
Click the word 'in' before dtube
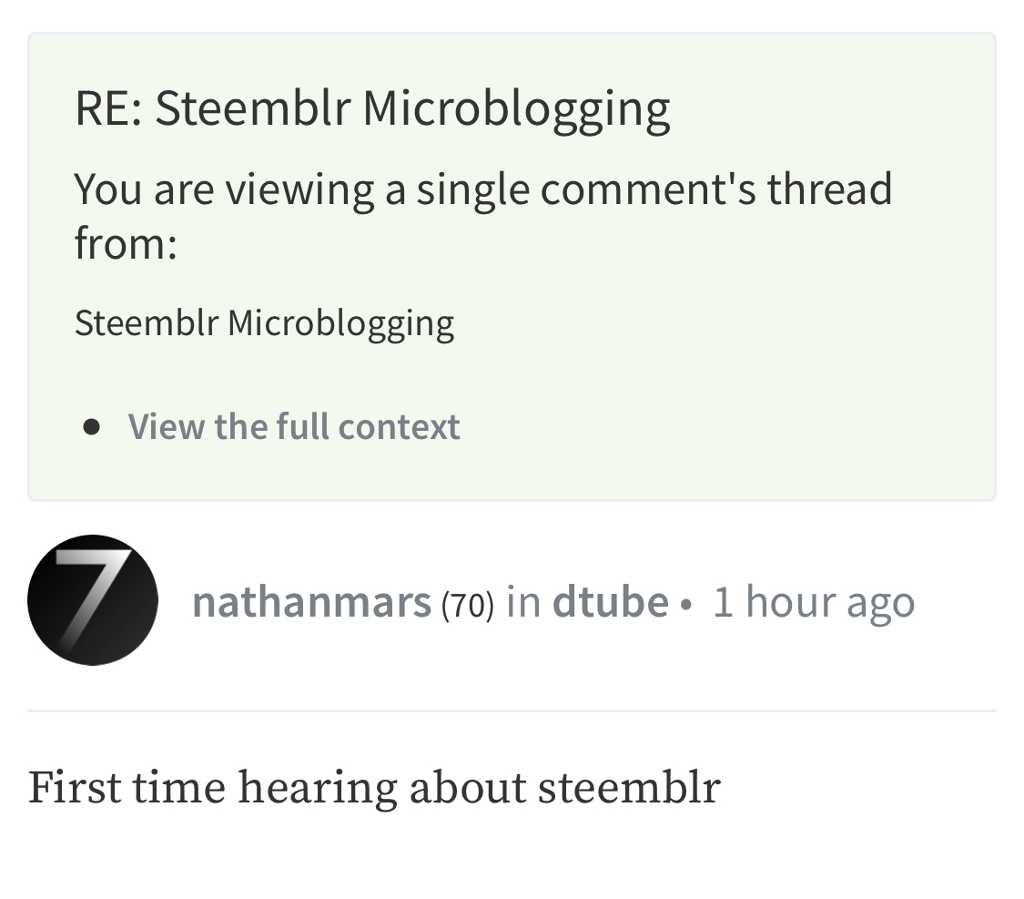(523, 602)
